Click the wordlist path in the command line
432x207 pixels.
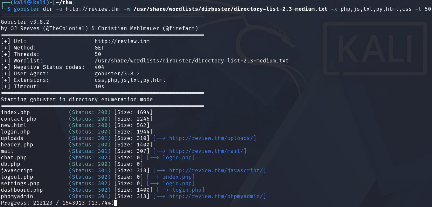tap(230, 9)
